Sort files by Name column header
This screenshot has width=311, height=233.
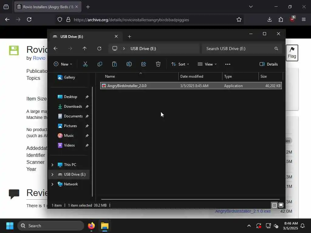pos(110,76)
